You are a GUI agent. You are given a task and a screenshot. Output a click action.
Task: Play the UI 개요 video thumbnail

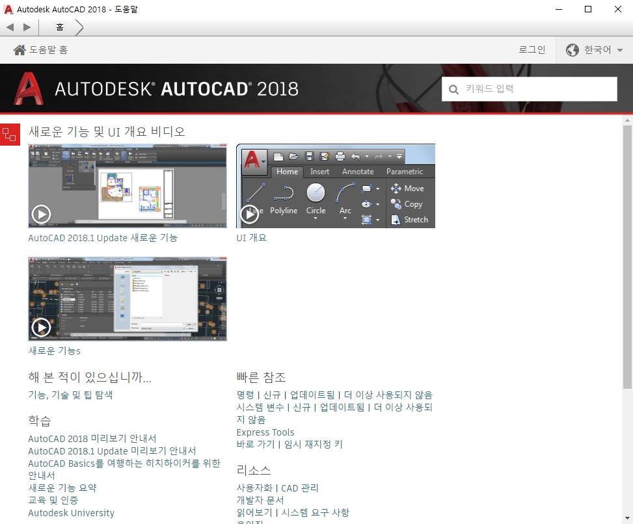tap(336, 186)
